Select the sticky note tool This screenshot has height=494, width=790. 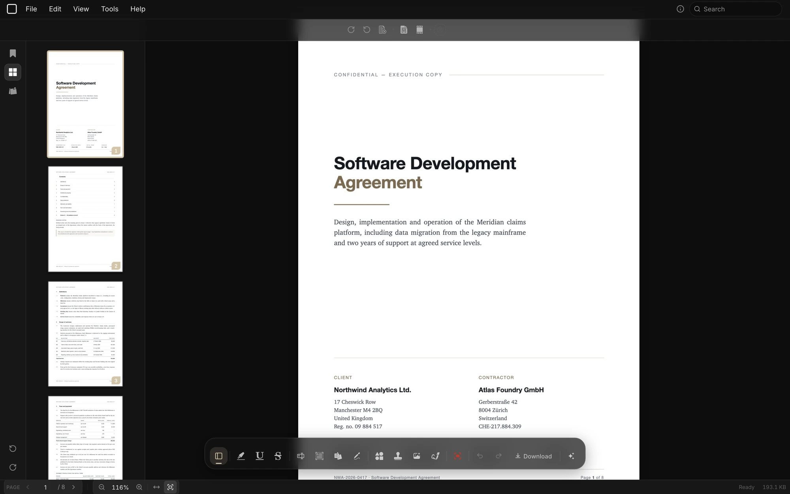point(338,456)
